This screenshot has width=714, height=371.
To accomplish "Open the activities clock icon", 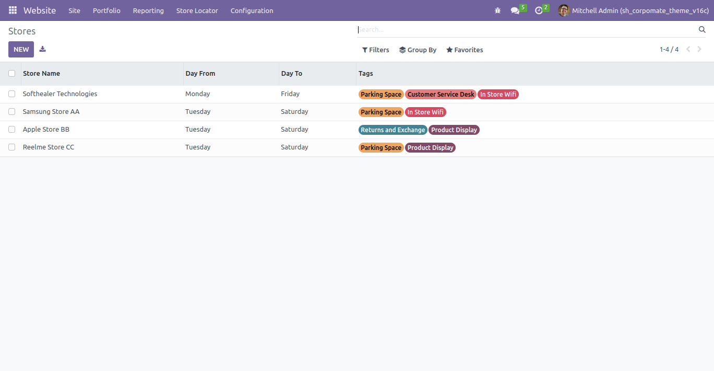I will click(x=539, y=10).
